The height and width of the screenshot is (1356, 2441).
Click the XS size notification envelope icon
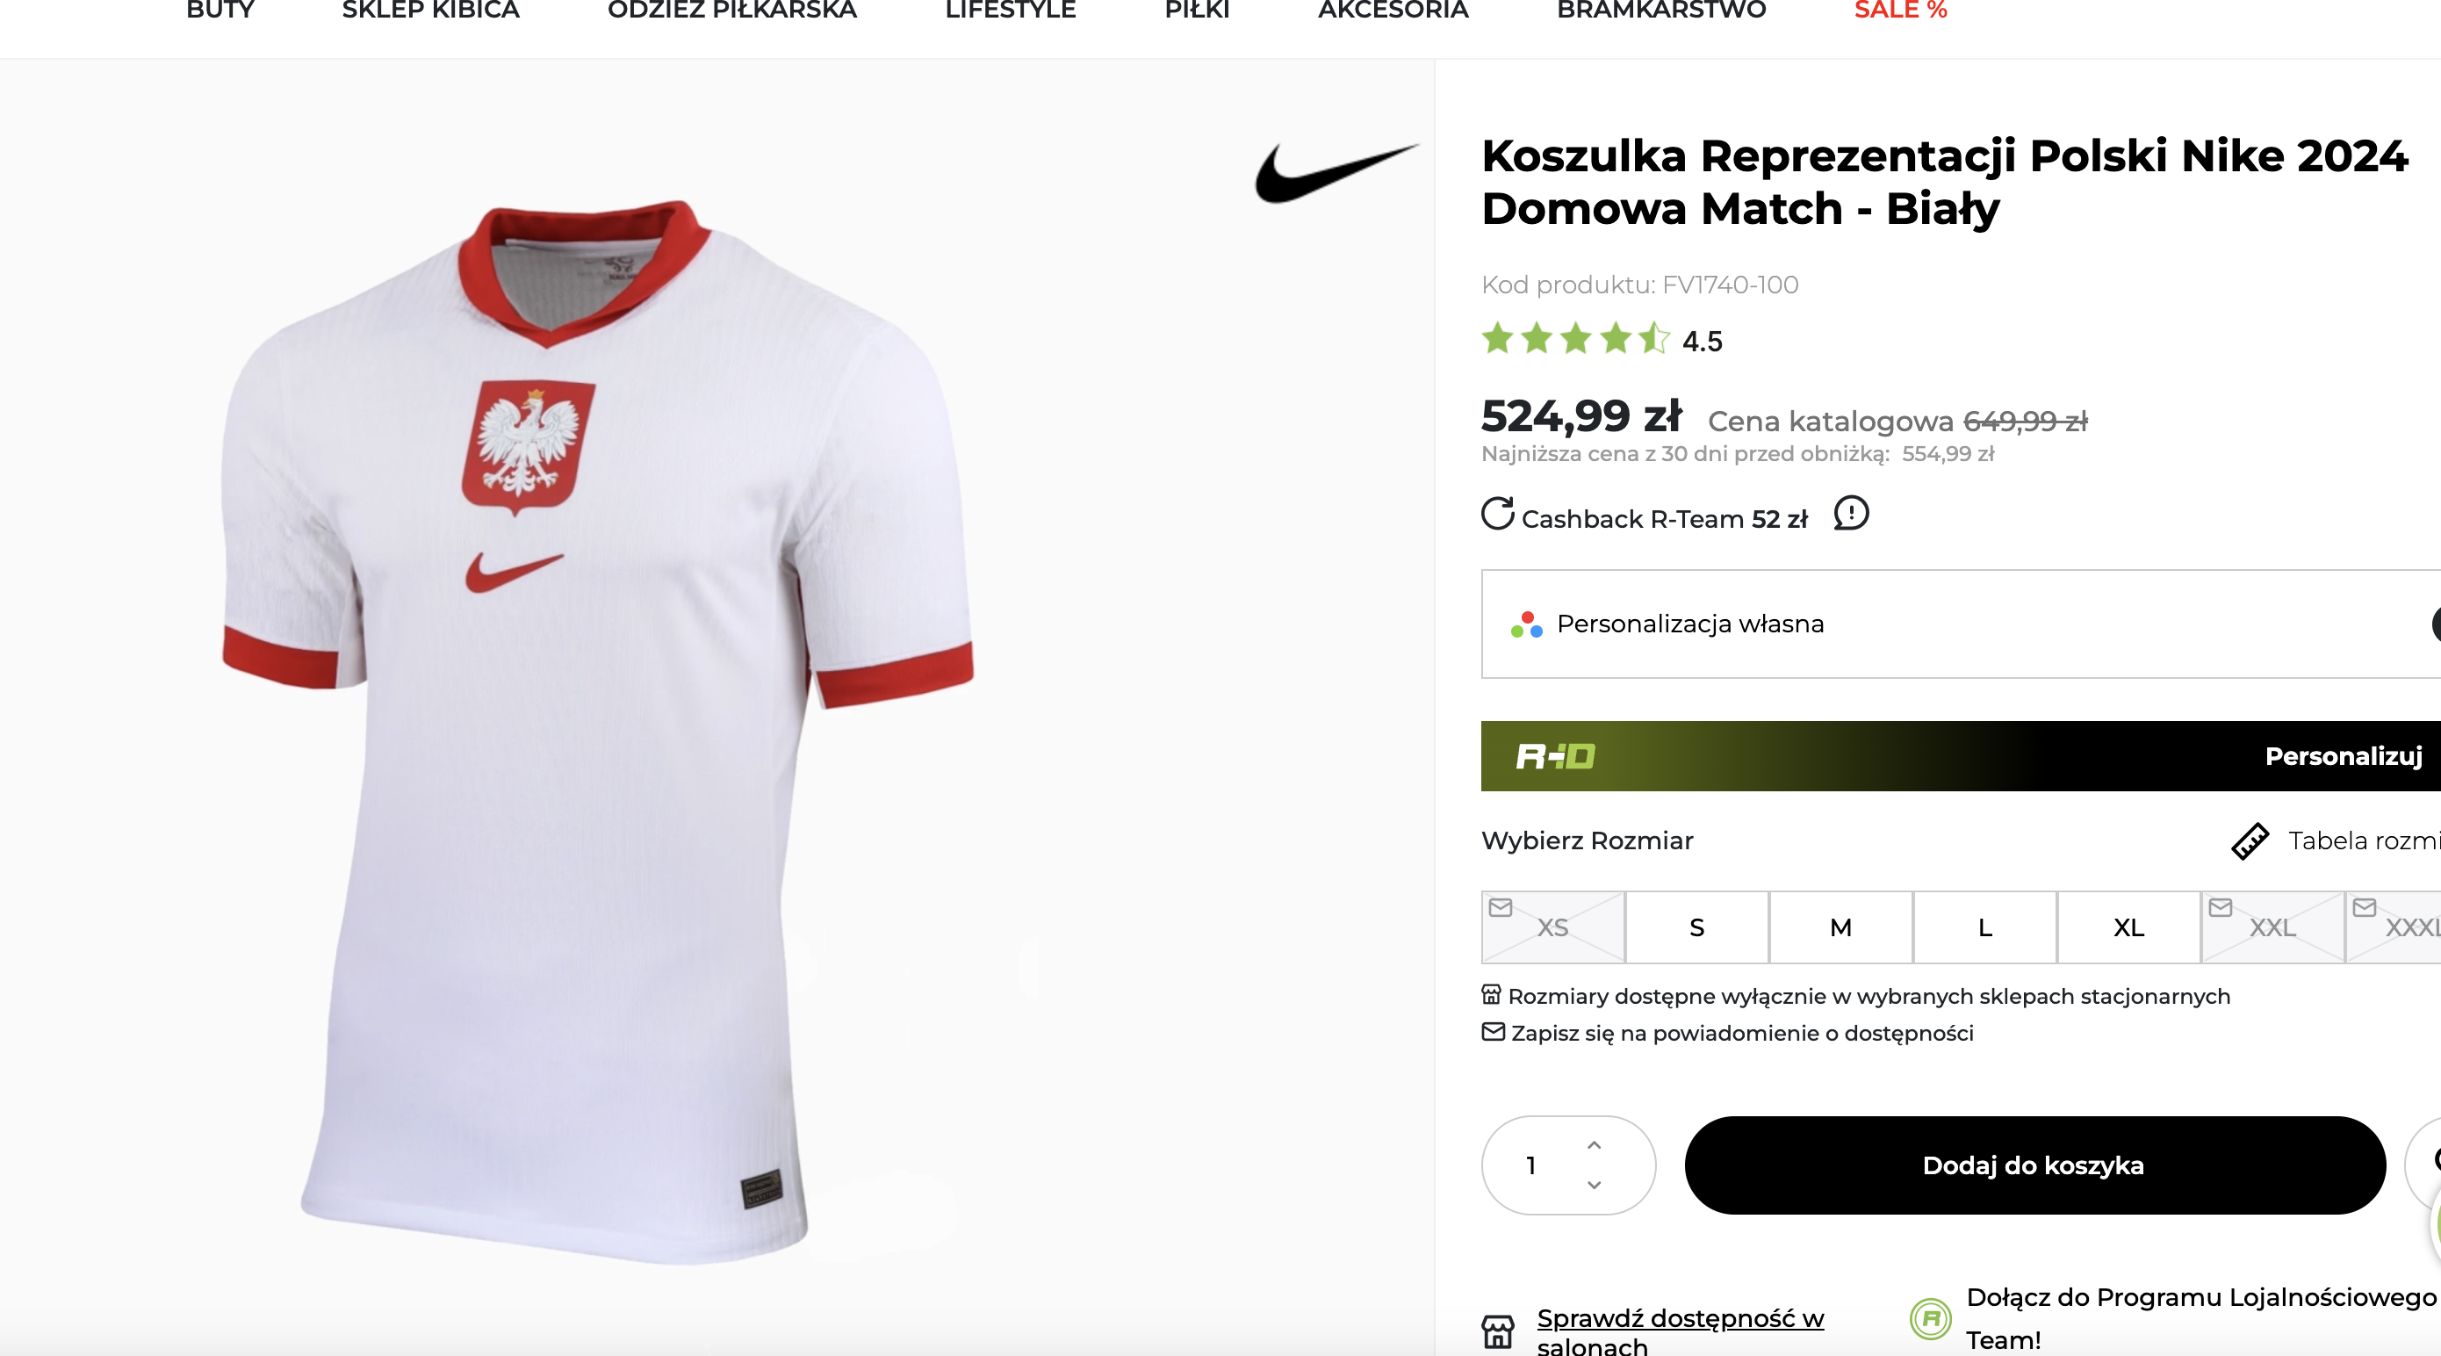[x=1500, y=908]
